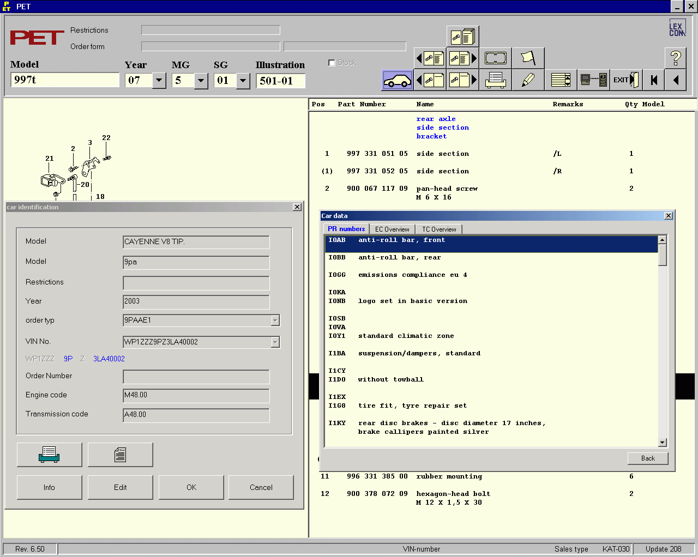
Task: Click the Back button in Car data
Action: (648, 458)
